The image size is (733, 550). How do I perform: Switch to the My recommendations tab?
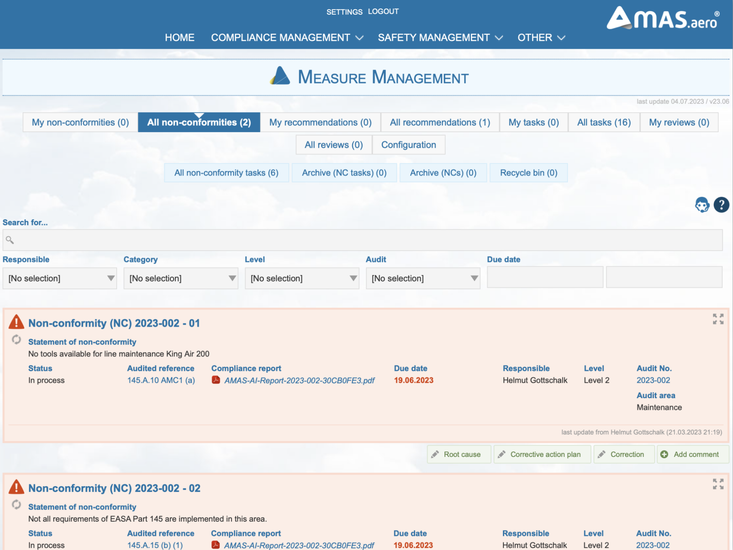(x=320, y=122)
